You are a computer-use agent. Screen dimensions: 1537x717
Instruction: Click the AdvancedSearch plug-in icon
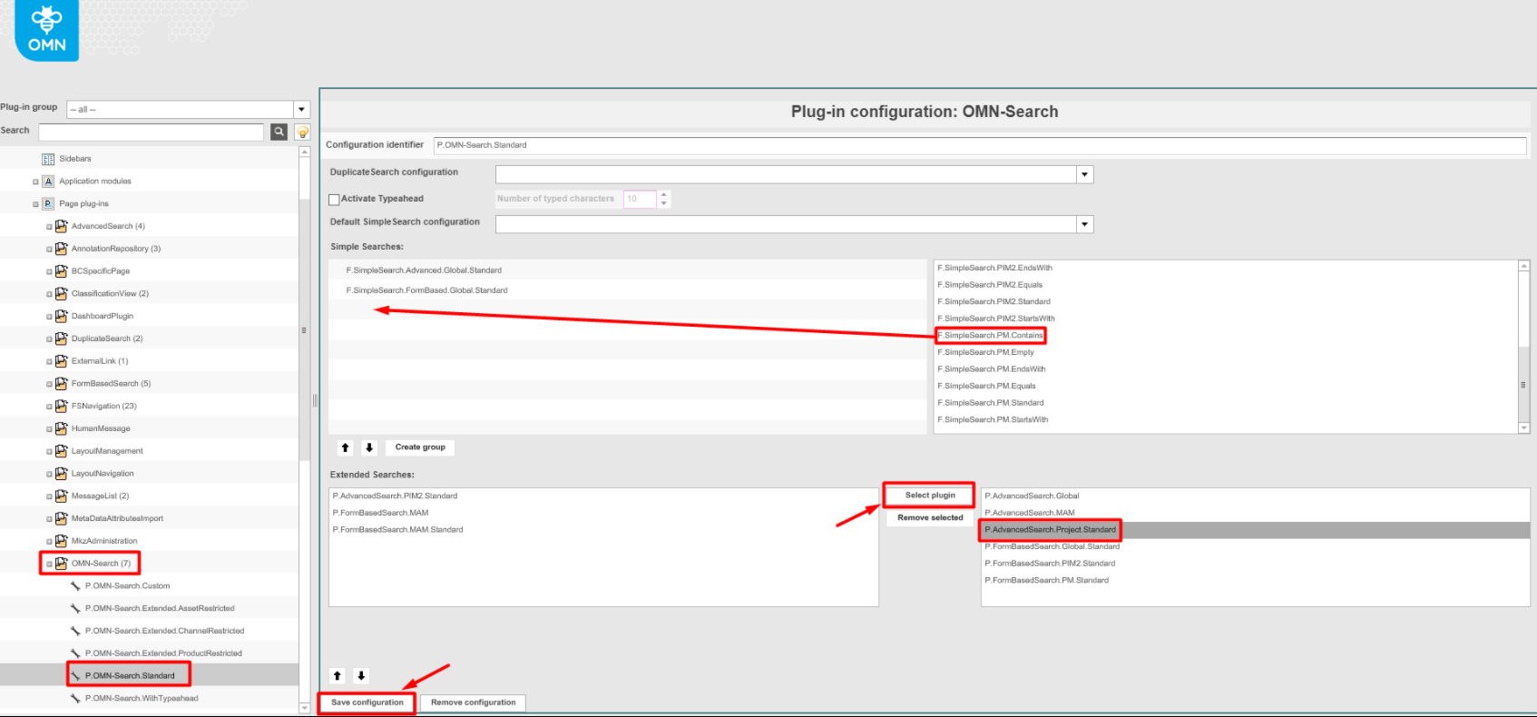click(x=61, y=226)
